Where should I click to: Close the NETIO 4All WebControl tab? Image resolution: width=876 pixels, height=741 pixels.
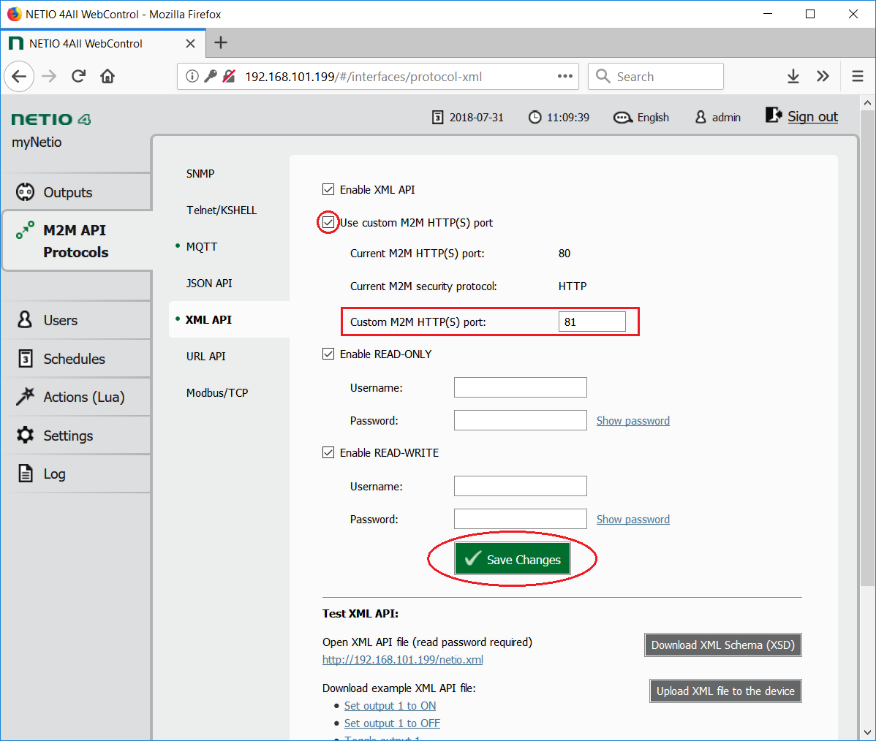tap(191, 44)
